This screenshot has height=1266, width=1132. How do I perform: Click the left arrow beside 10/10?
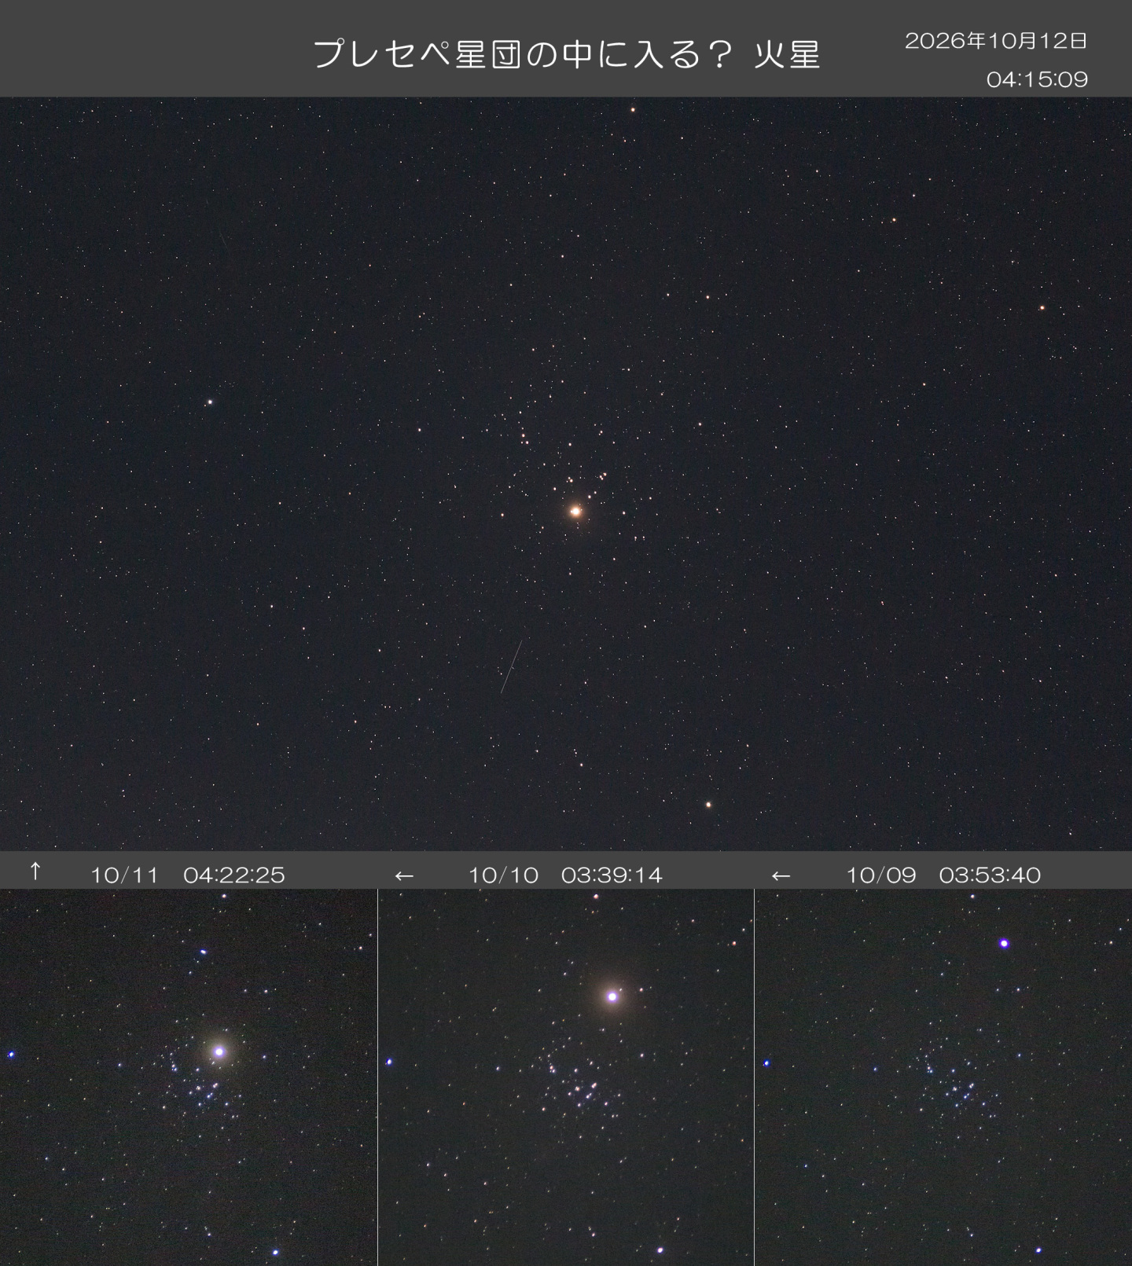pyautogui.click(x=404, y=875)
